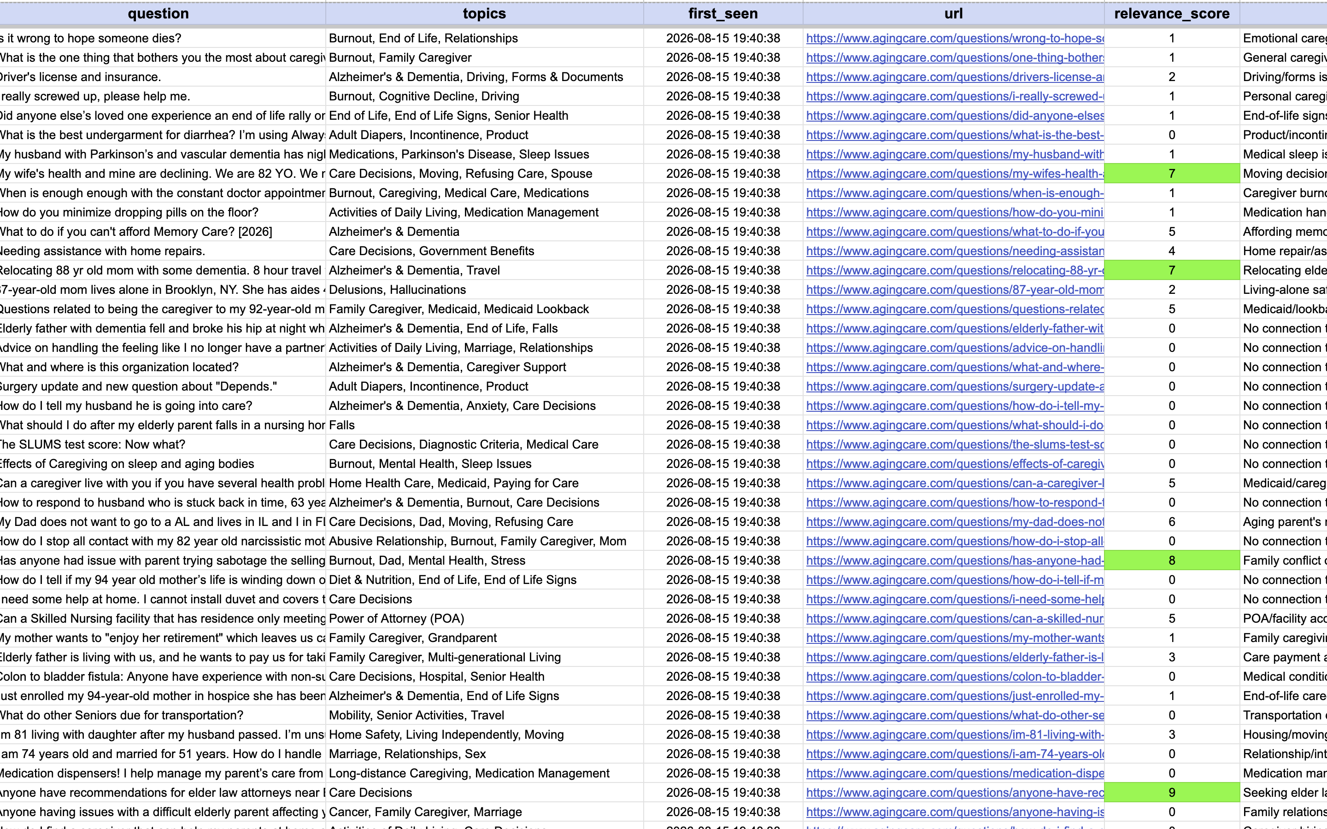The height and width of the screenshot is (829, 1327).
Task: Select 'How do I tell my husband' question cell
Action: coord(162,406)
